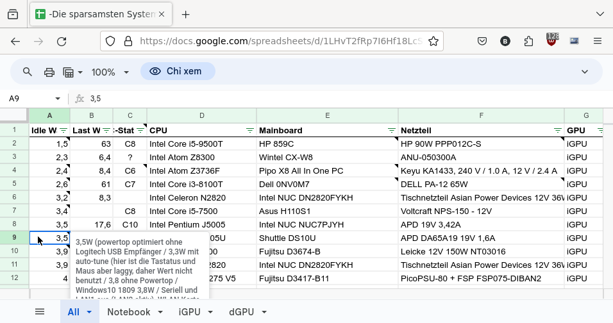Click the Pocket save icon
The image size is (613, 323).
coord(482,42)
